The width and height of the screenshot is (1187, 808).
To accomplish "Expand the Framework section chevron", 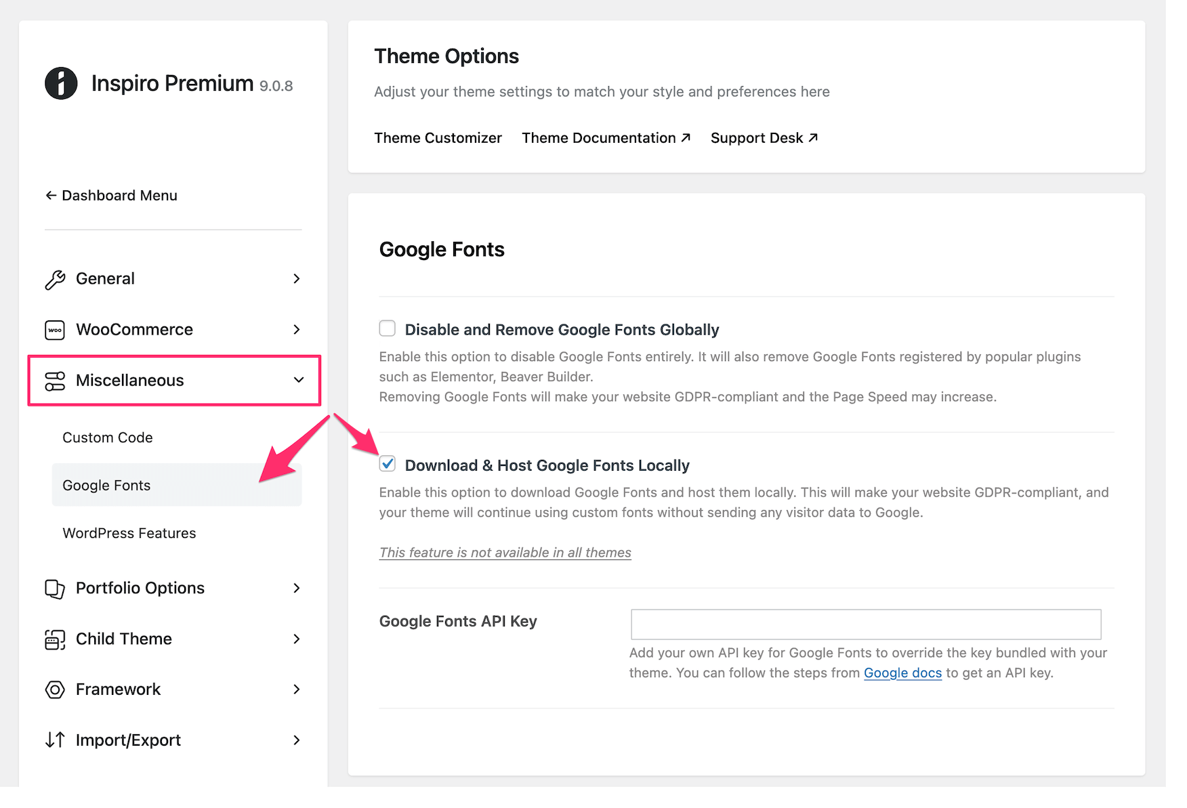I will click(297, 689).
